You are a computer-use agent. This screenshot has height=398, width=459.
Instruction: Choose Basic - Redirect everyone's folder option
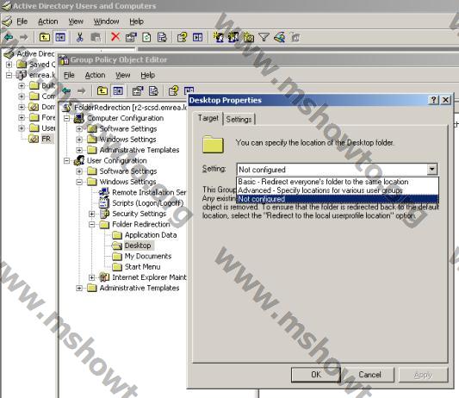[x=338, y=182]
